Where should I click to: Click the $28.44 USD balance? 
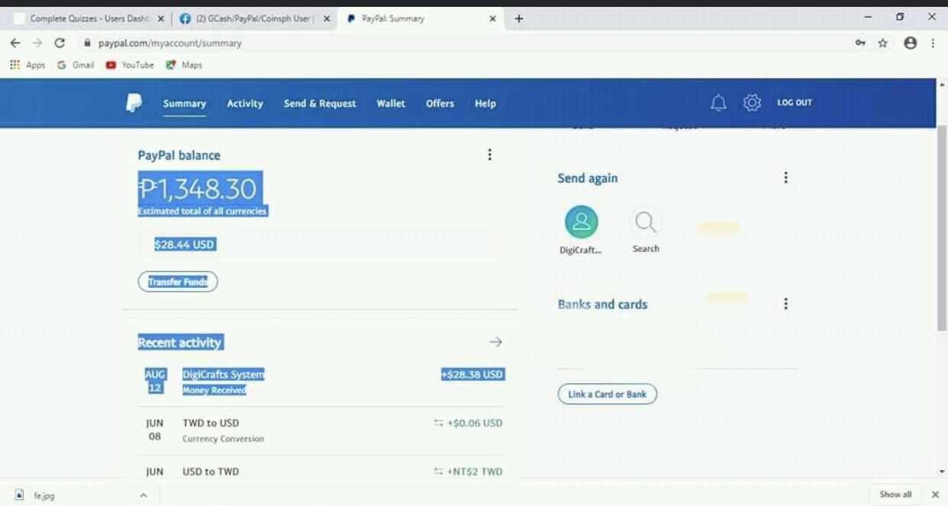[184, 244]
